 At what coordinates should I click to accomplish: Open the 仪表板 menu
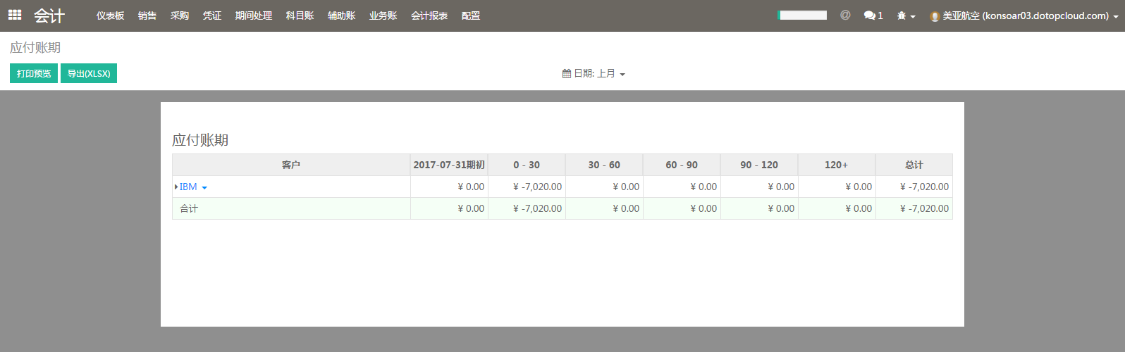pyautogui.click(x=110, y=15)
